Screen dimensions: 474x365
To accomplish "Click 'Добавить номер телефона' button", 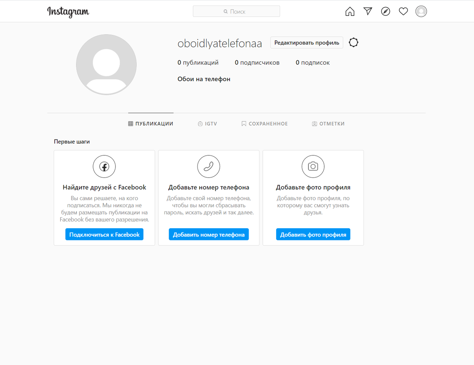I will [x=209, y=234].
